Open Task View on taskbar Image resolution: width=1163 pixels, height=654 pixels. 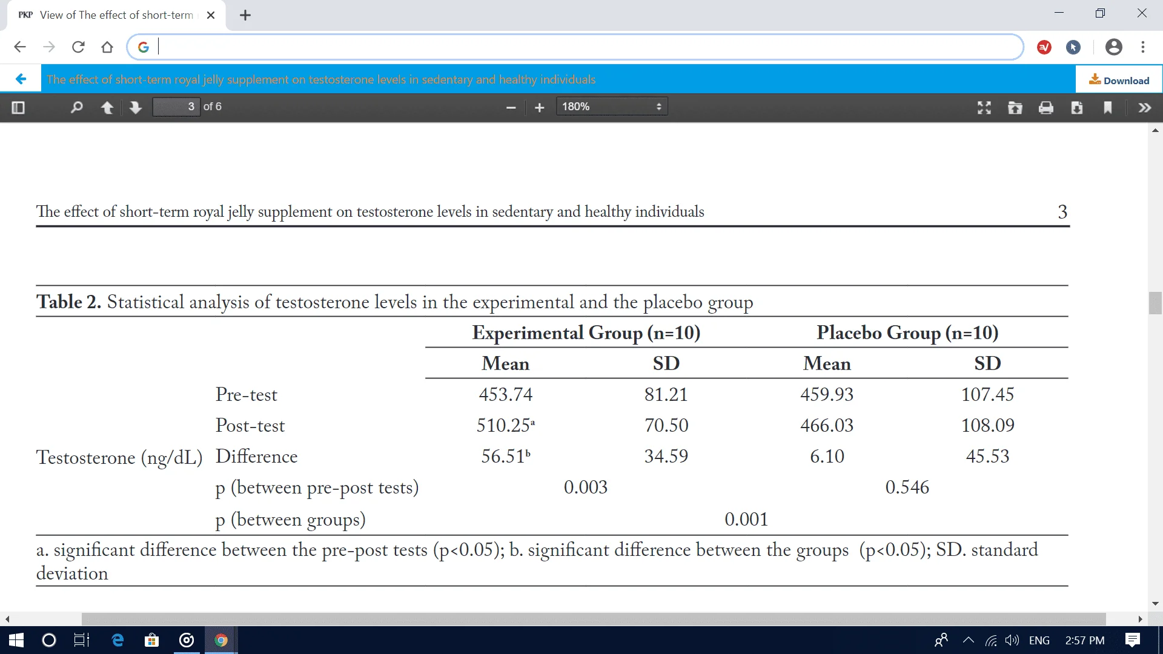coord(82,640)
